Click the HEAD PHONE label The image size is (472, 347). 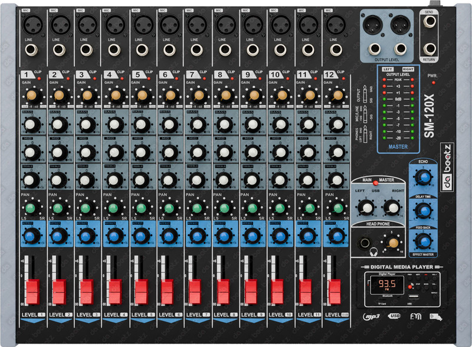click(x=378, y=224)
